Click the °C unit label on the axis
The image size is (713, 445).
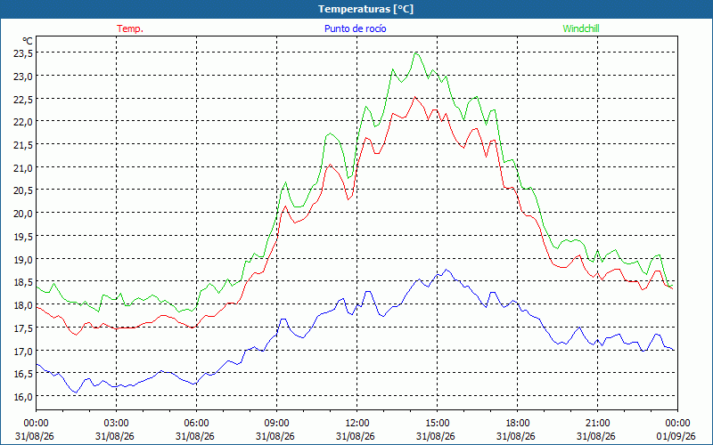click(x=28, y=41)
